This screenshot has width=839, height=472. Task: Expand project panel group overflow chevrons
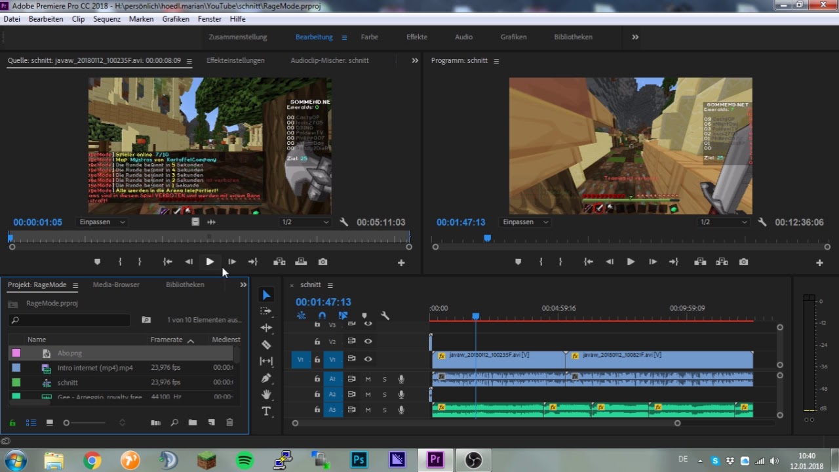click(243, 285)
